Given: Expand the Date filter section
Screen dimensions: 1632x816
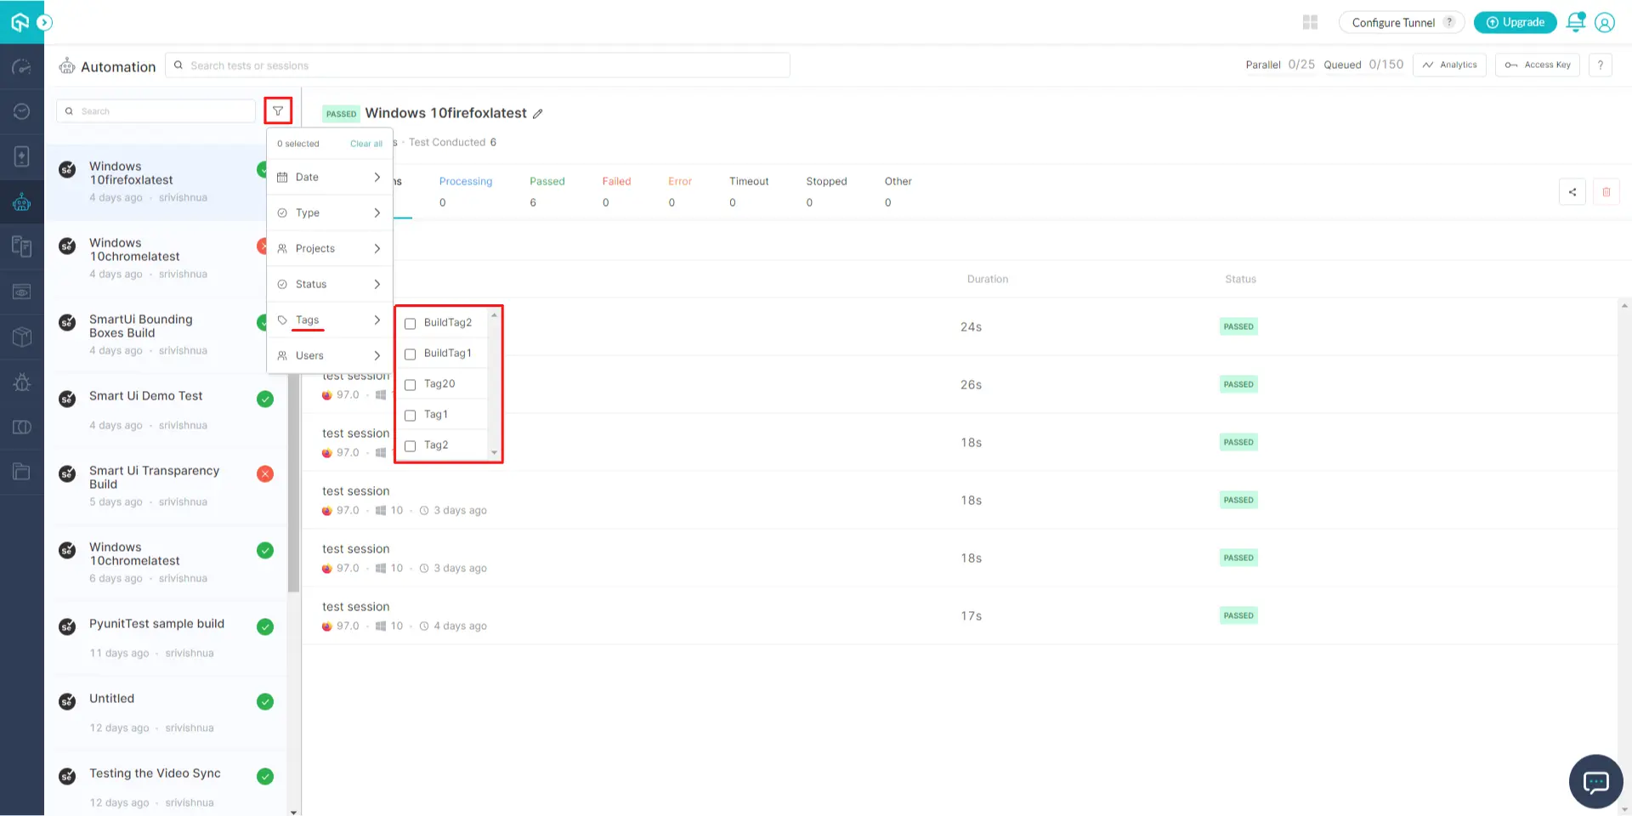Looking at the screenshot, I should coord(330,177).
